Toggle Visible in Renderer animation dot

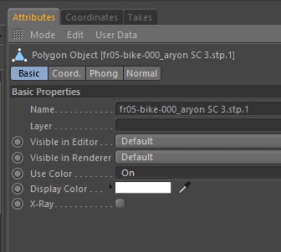coord(17,158)
